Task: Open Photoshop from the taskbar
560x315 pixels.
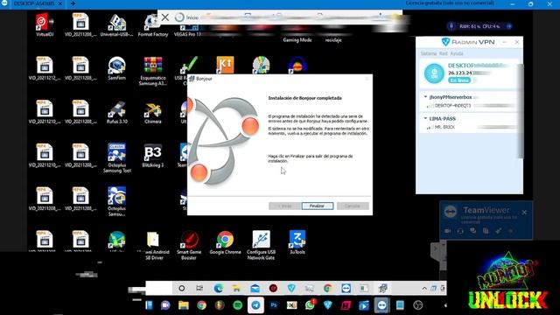Action: (x=274, y=305)
